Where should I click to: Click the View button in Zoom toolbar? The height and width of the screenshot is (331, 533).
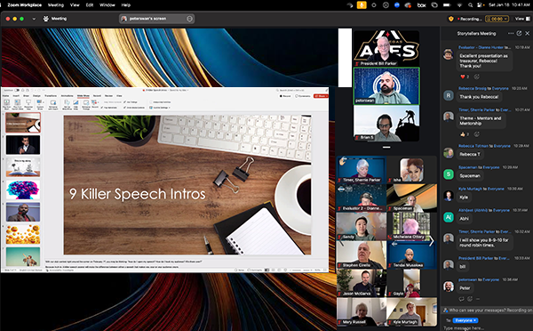coord(522,19)
